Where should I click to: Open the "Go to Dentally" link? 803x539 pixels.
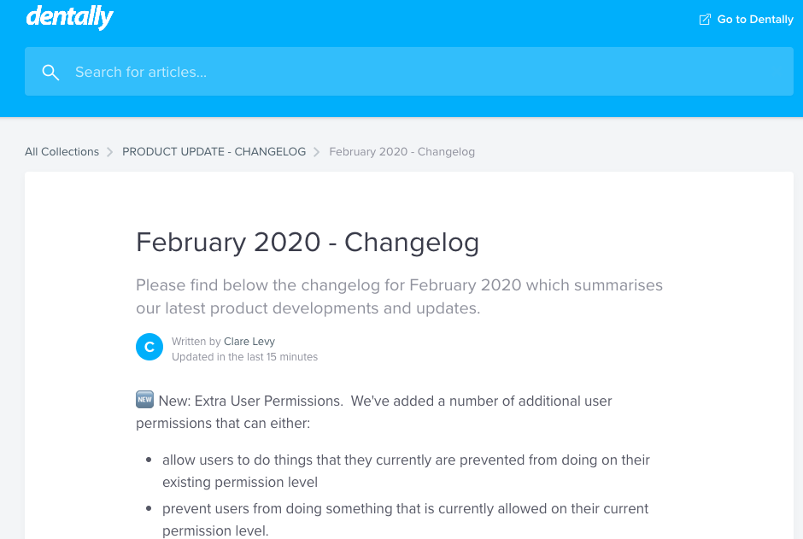click(755, 20)
